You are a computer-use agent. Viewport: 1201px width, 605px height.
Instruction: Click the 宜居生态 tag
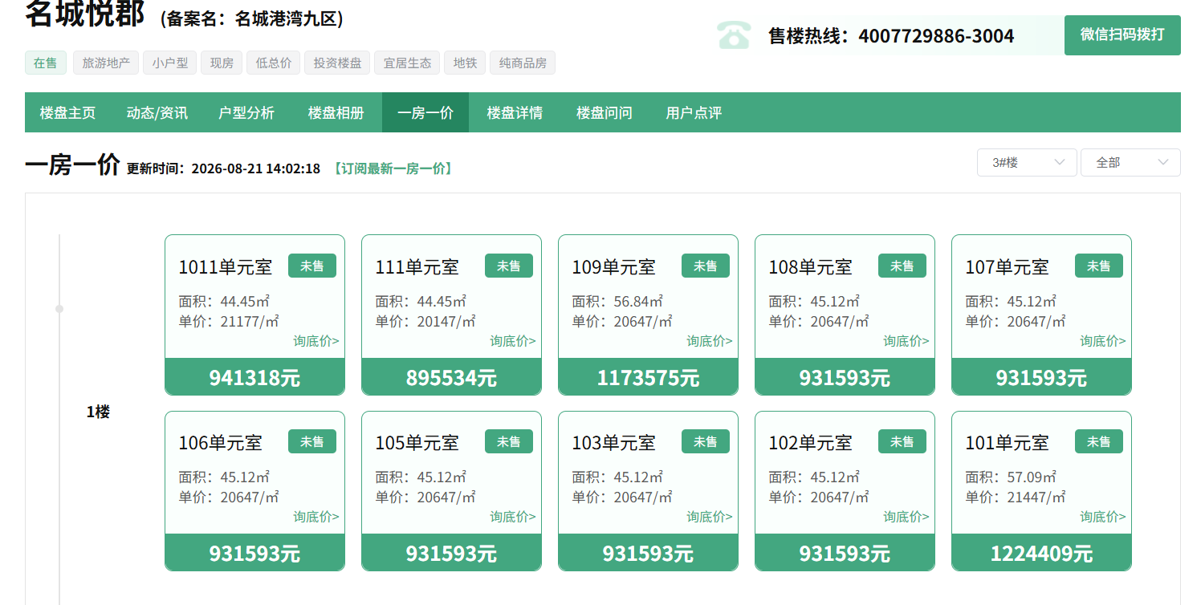point(407,63)
